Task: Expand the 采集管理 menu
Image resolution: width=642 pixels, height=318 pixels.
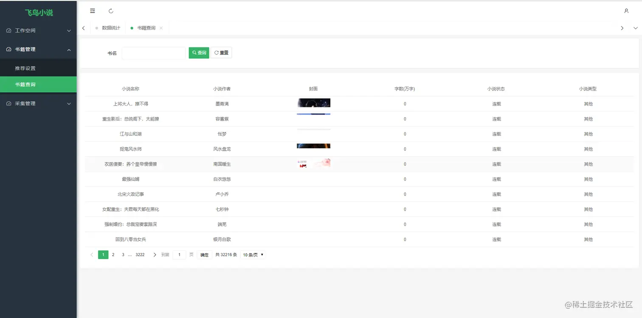Action: [69, 104]
